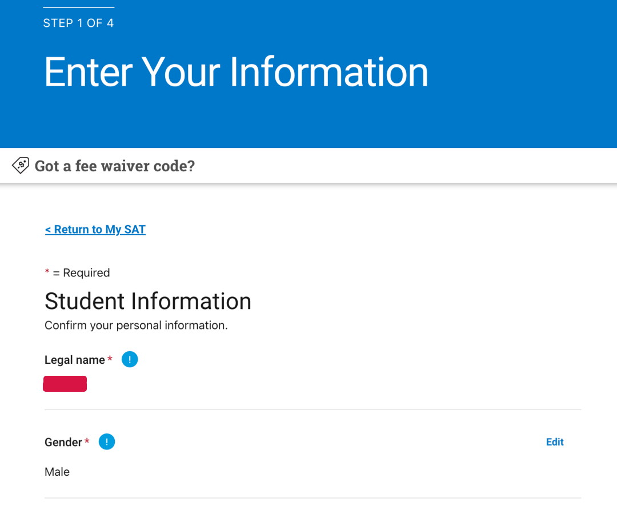The height and width of the screenshot is (506, 617).
Task: Click the "* = Required" legend text
Action: point(78,272)
